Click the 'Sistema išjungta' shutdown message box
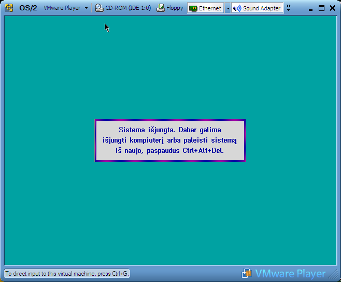The image size is (341, 282). click(x=170, y=140)
